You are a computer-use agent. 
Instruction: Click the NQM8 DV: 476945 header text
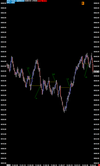(31, 1)
